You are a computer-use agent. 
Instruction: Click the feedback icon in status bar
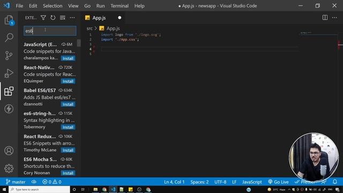(x=324, y=182)
